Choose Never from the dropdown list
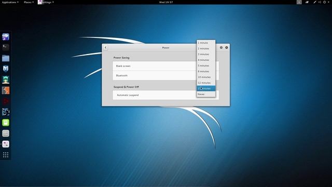The image size is (332, 187). coord(206,94)
